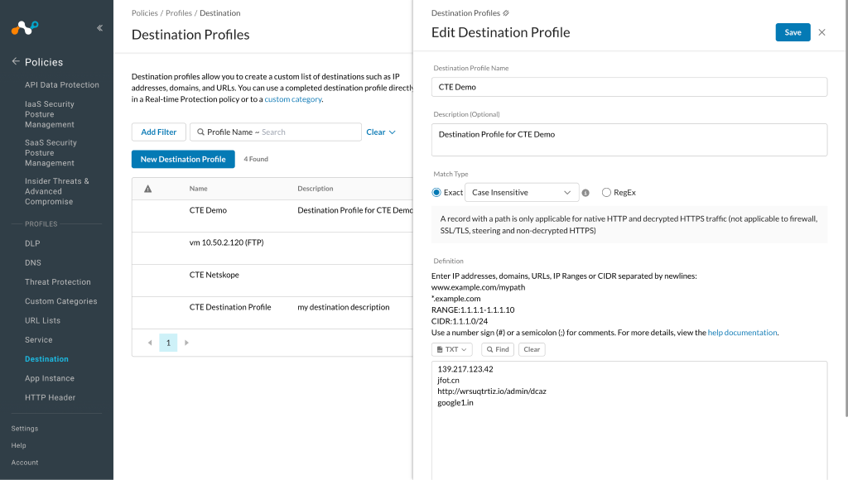Viewport: 848px width, 480px height.
Task: Click the right-edge vertical scrollbar
Action: [x=846, y=208]
